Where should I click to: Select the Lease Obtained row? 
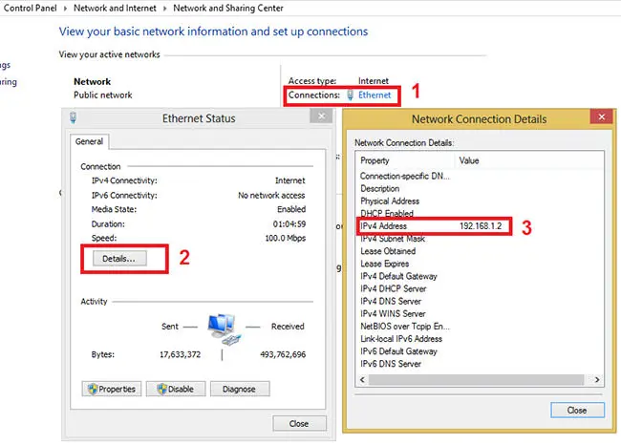(x=480, y=251)
